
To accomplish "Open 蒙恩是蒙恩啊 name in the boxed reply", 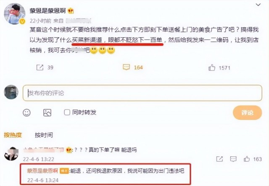I will click(42, 170).
